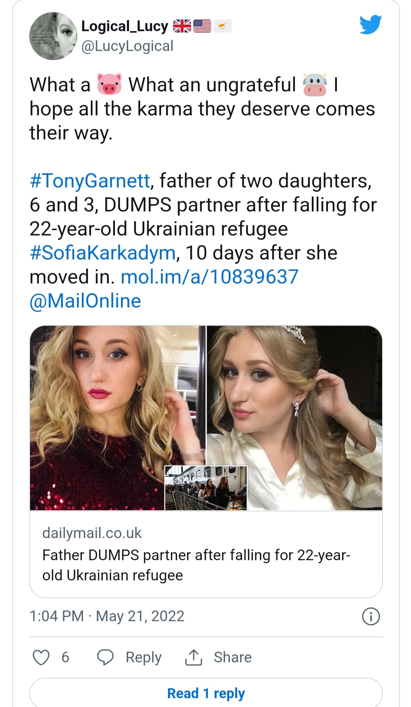Click the 1:04 PM May 21, 2022 timestamp

[107, 616]
